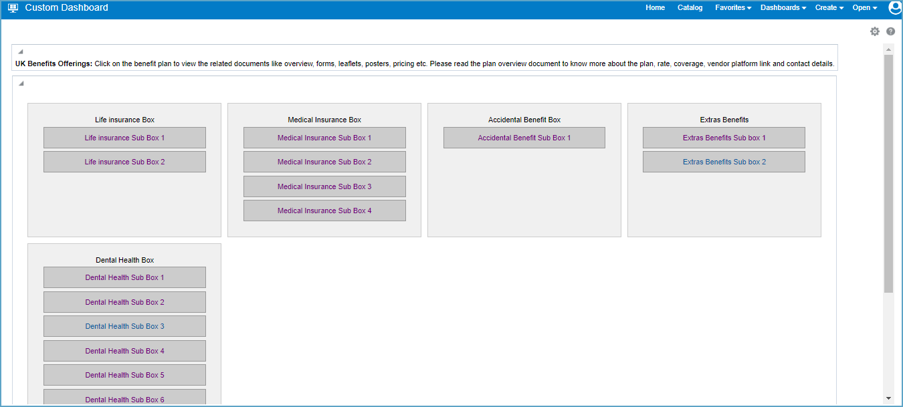
Task: Open the Create dropdown menu
Action: 829,7
